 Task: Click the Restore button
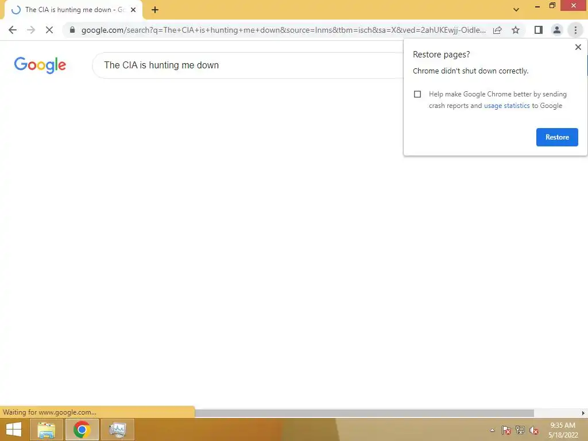click(557, 137)
